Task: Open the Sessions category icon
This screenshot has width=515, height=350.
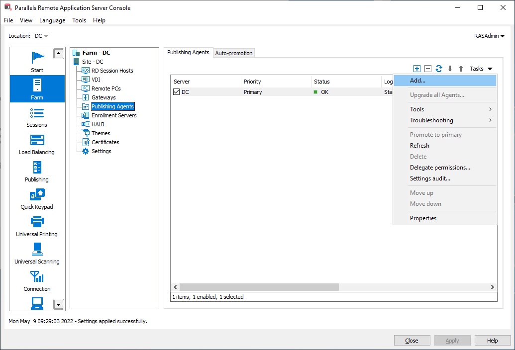Action: point(37,113)
